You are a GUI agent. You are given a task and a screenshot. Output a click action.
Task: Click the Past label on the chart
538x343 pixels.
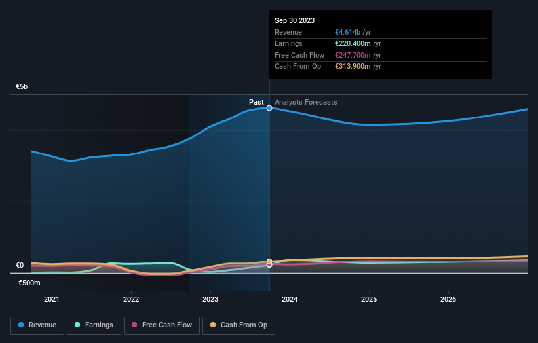tap(256, 102)
